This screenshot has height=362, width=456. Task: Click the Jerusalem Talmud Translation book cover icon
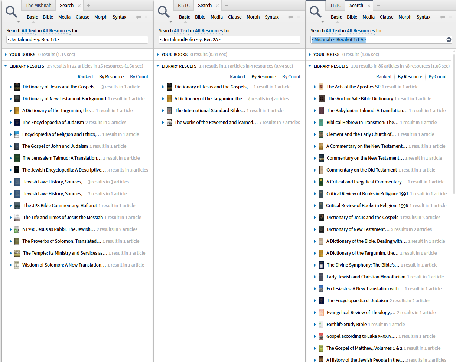click(17, 158)
